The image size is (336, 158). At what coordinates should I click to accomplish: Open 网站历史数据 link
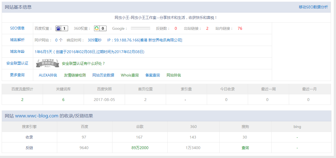click(x=103, y=75)
